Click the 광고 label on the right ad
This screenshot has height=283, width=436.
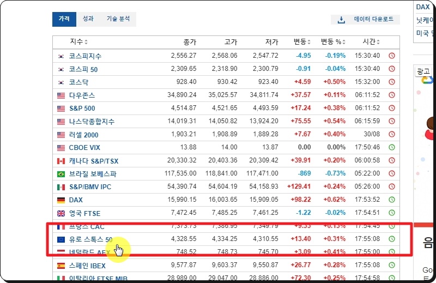coord(423,71)
